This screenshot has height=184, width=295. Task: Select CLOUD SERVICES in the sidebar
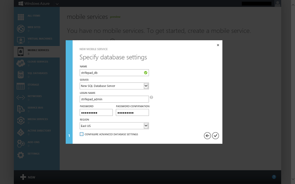(x=38, y=61)
